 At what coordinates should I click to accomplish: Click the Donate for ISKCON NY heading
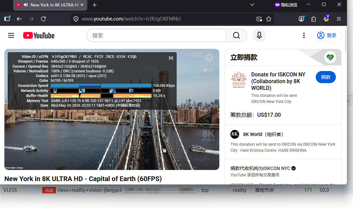(278, 81)
